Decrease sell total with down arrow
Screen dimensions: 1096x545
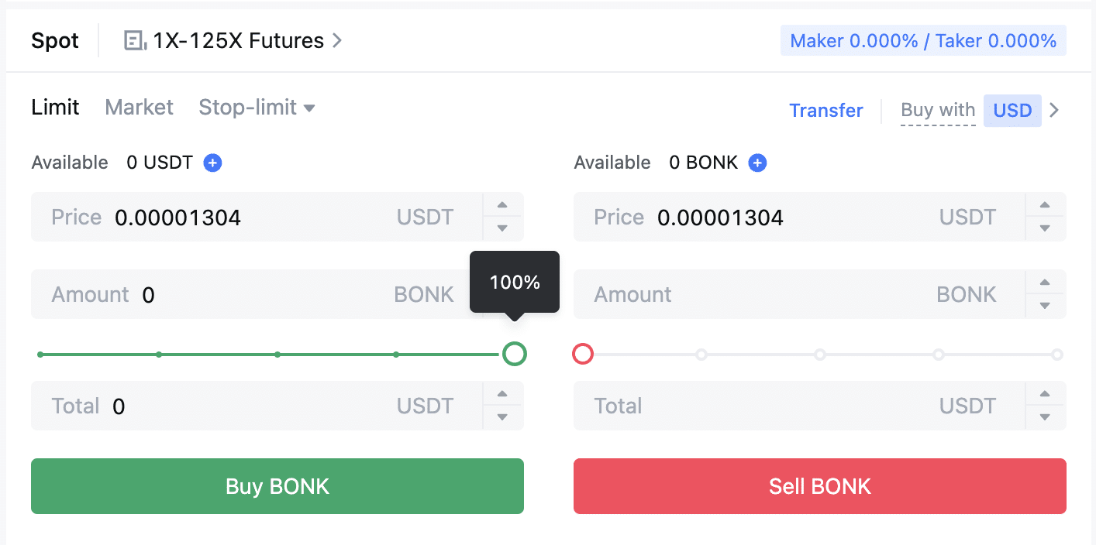1045,417
